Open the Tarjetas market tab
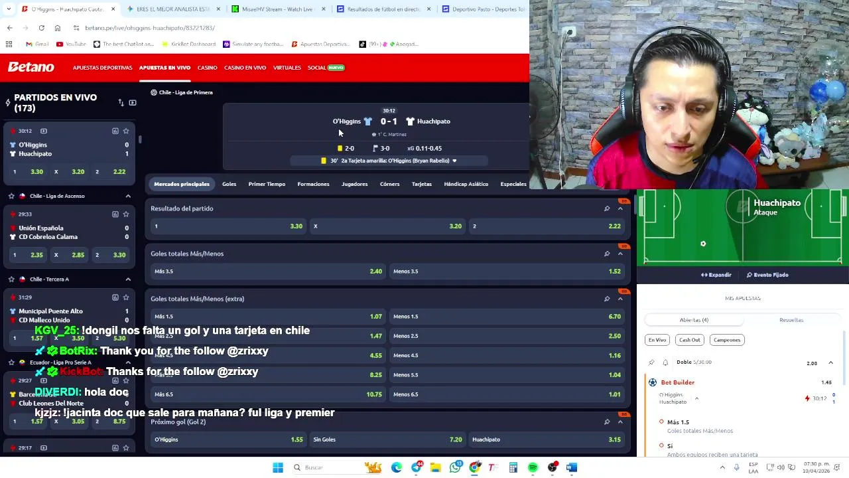The width and height of the screenshot is (849, 478). coord(421,184)
